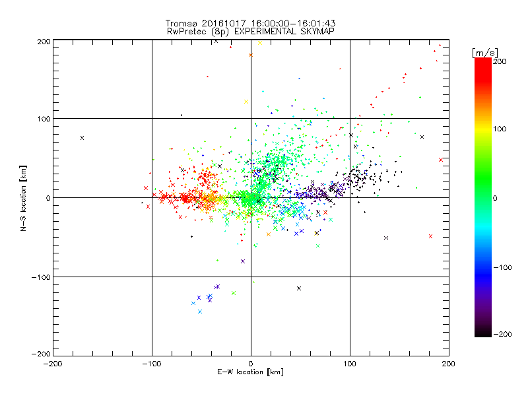
Task: Click the colorbar '-100' tick label
Action: click(x=502, y=267)
